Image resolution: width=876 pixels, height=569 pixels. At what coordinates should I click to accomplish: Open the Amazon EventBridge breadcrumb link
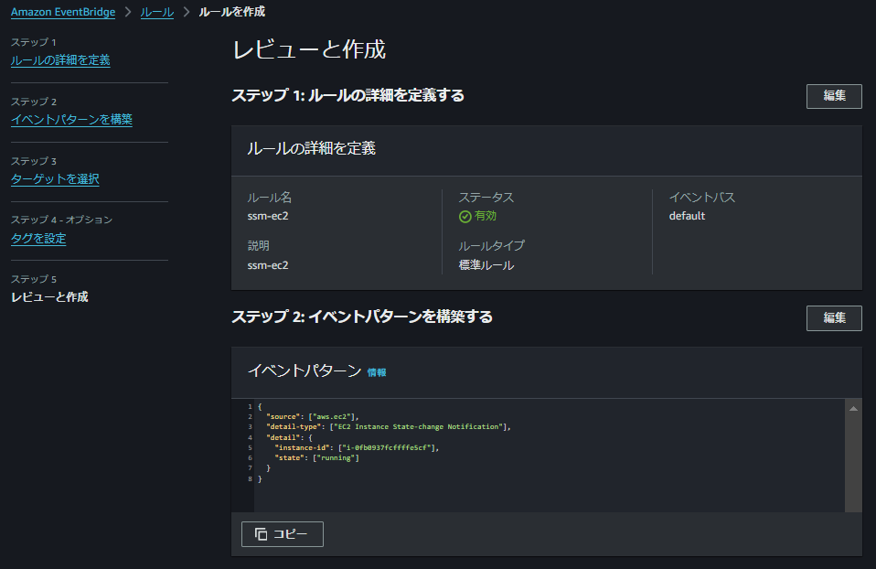(x=62, y=12)
